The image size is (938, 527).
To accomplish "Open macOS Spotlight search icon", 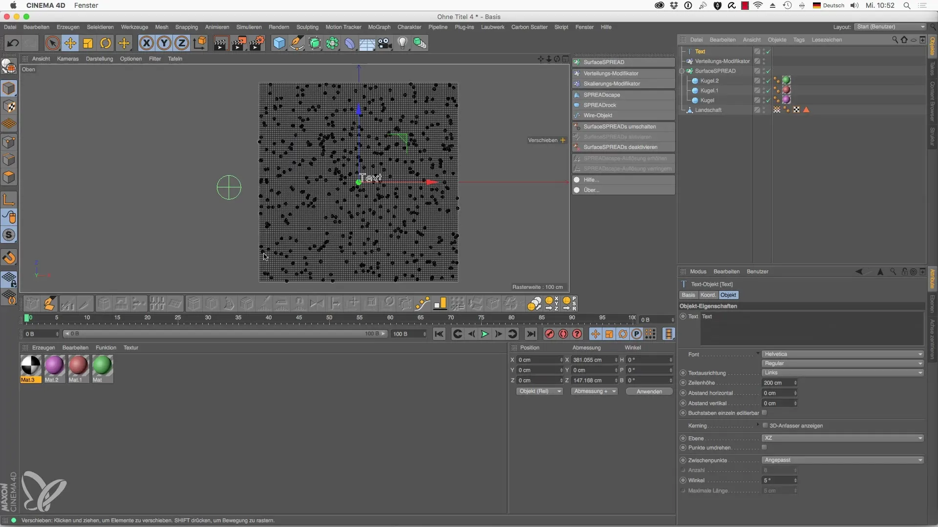I will [907, 5].
